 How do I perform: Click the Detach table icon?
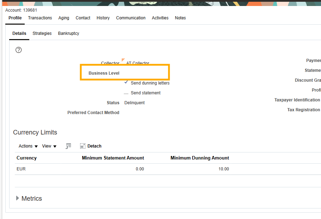83,146
